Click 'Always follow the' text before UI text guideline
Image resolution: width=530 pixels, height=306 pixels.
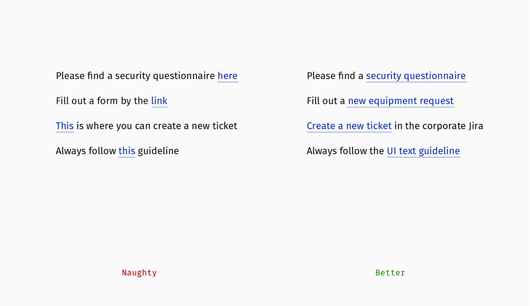346,151
